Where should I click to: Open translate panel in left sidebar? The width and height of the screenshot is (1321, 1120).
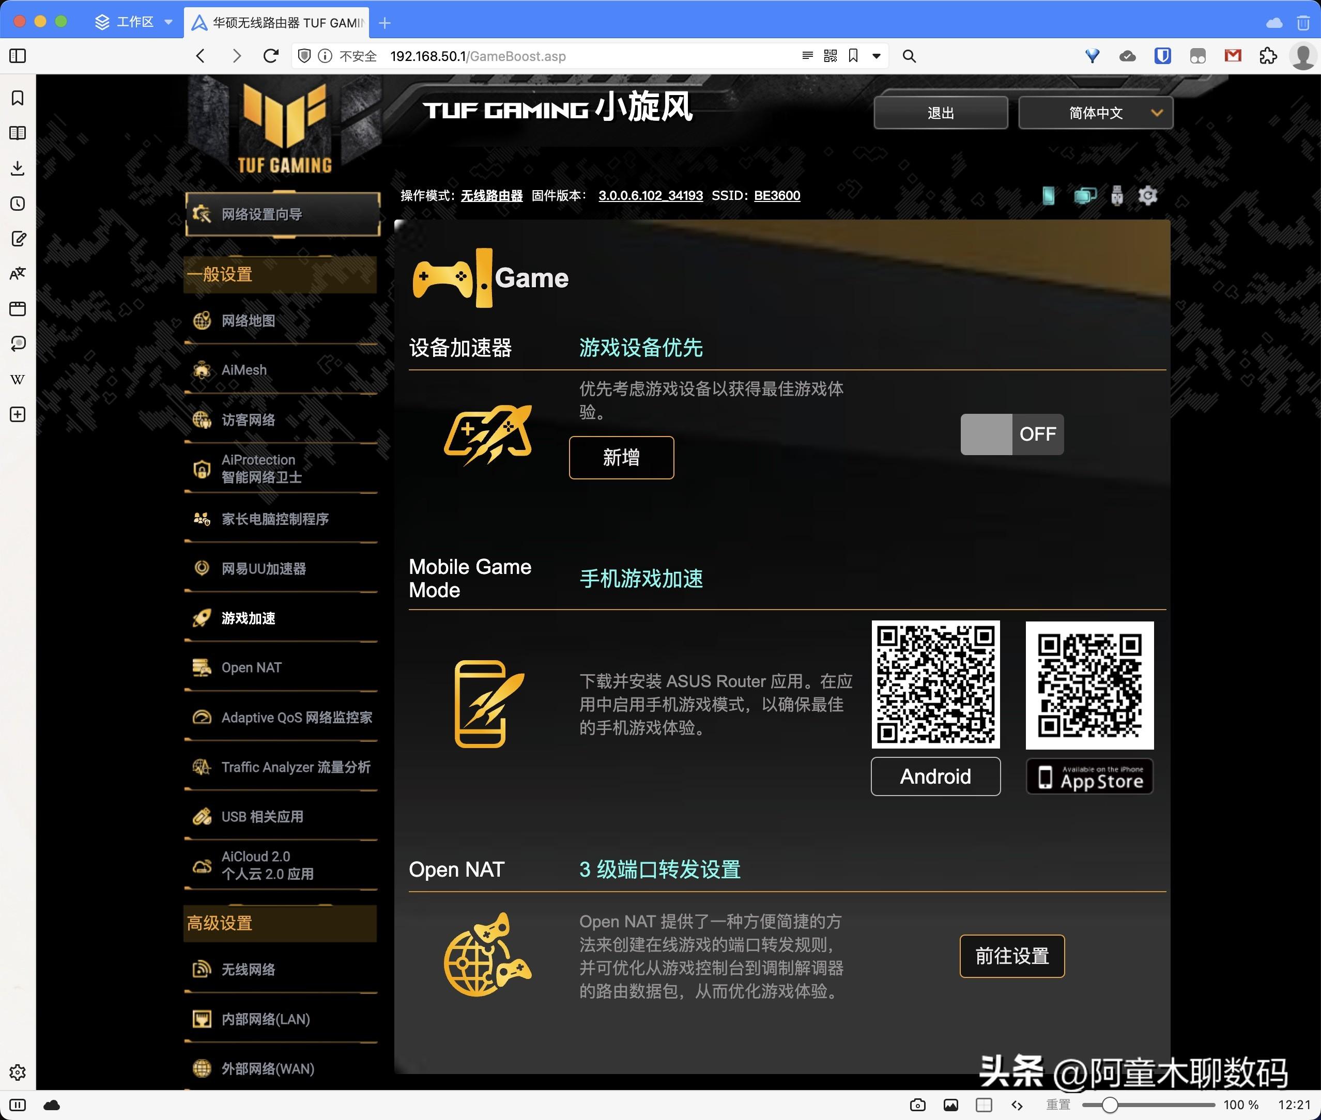[18, 274]
